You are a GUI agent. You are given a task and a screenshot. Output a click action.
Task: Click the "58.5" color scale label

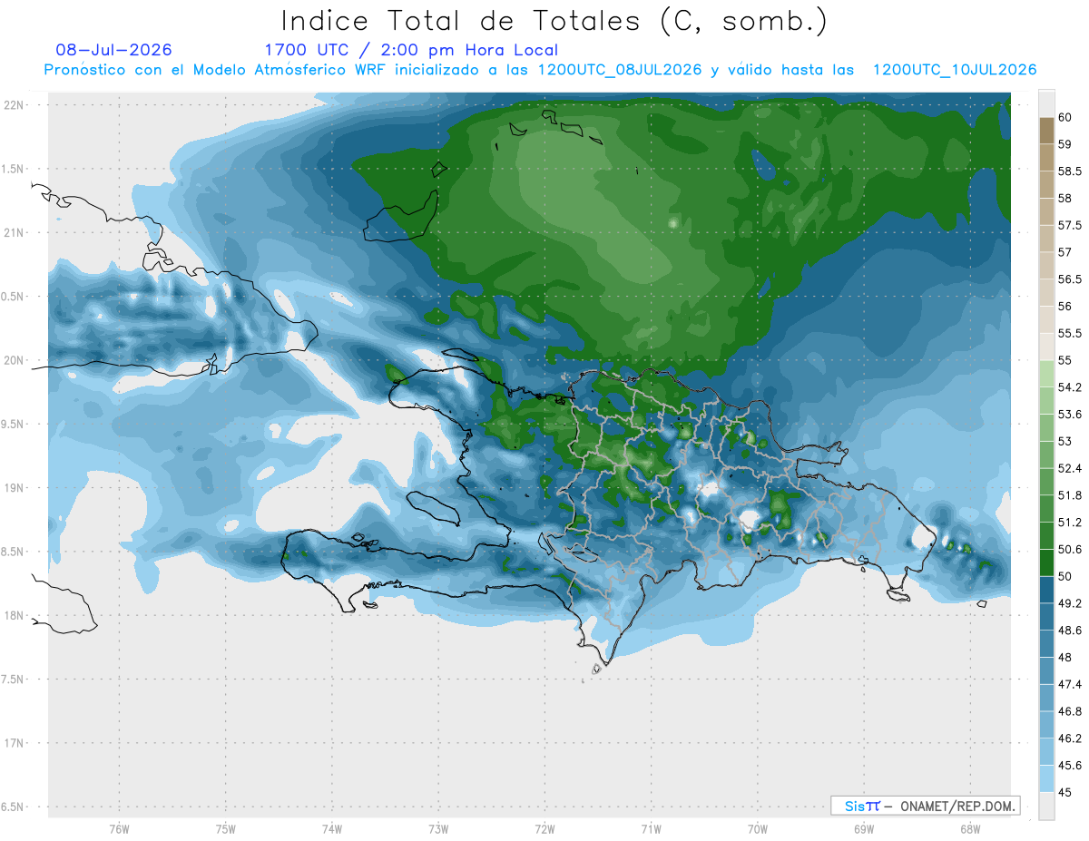point(1069,171)
